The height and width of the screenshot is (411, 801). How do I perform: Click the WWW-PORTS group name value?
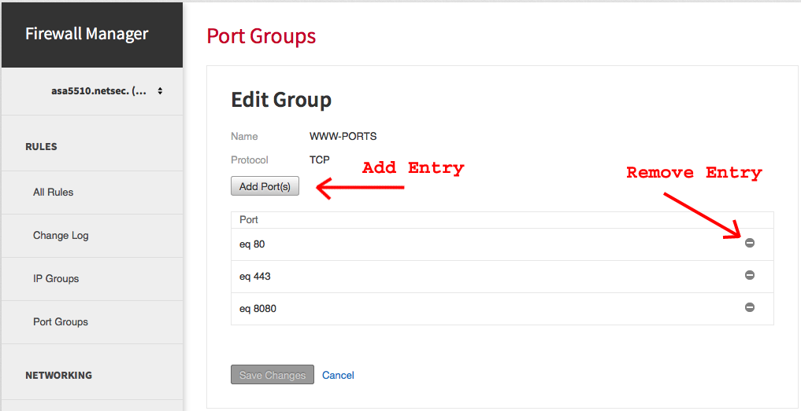[x=343, y=137]
